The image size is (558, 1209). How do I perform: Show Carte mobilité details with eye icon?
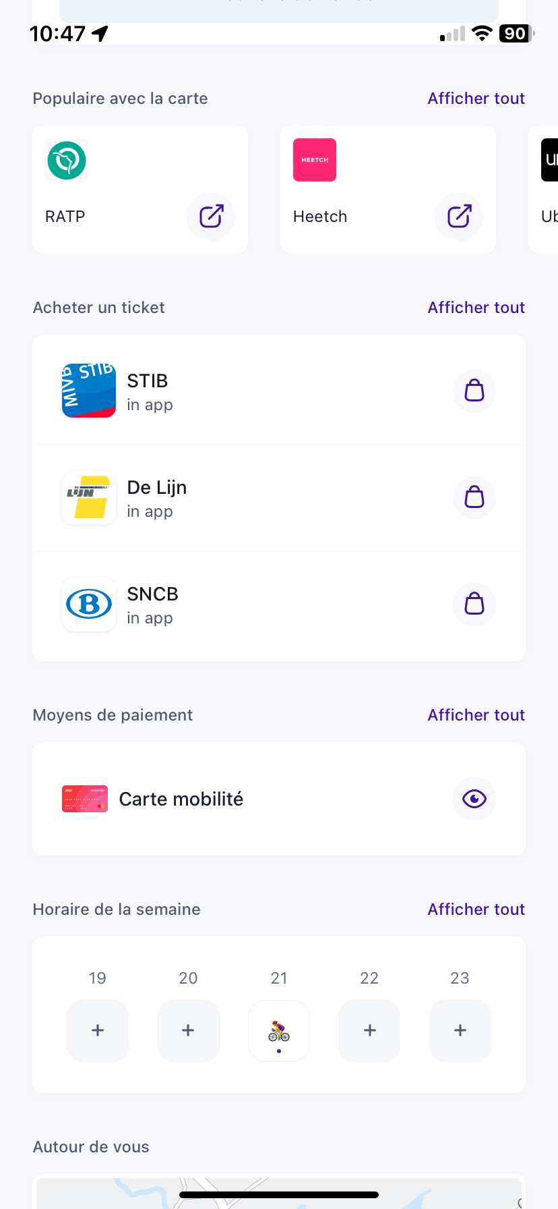[x=474, y=799]
